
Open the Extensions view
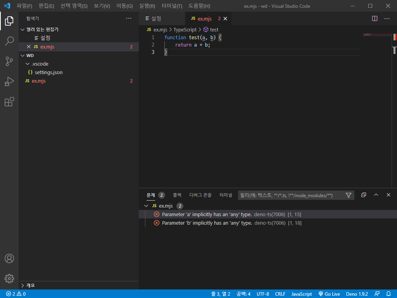pyautogui.click(x=9, y=102)
